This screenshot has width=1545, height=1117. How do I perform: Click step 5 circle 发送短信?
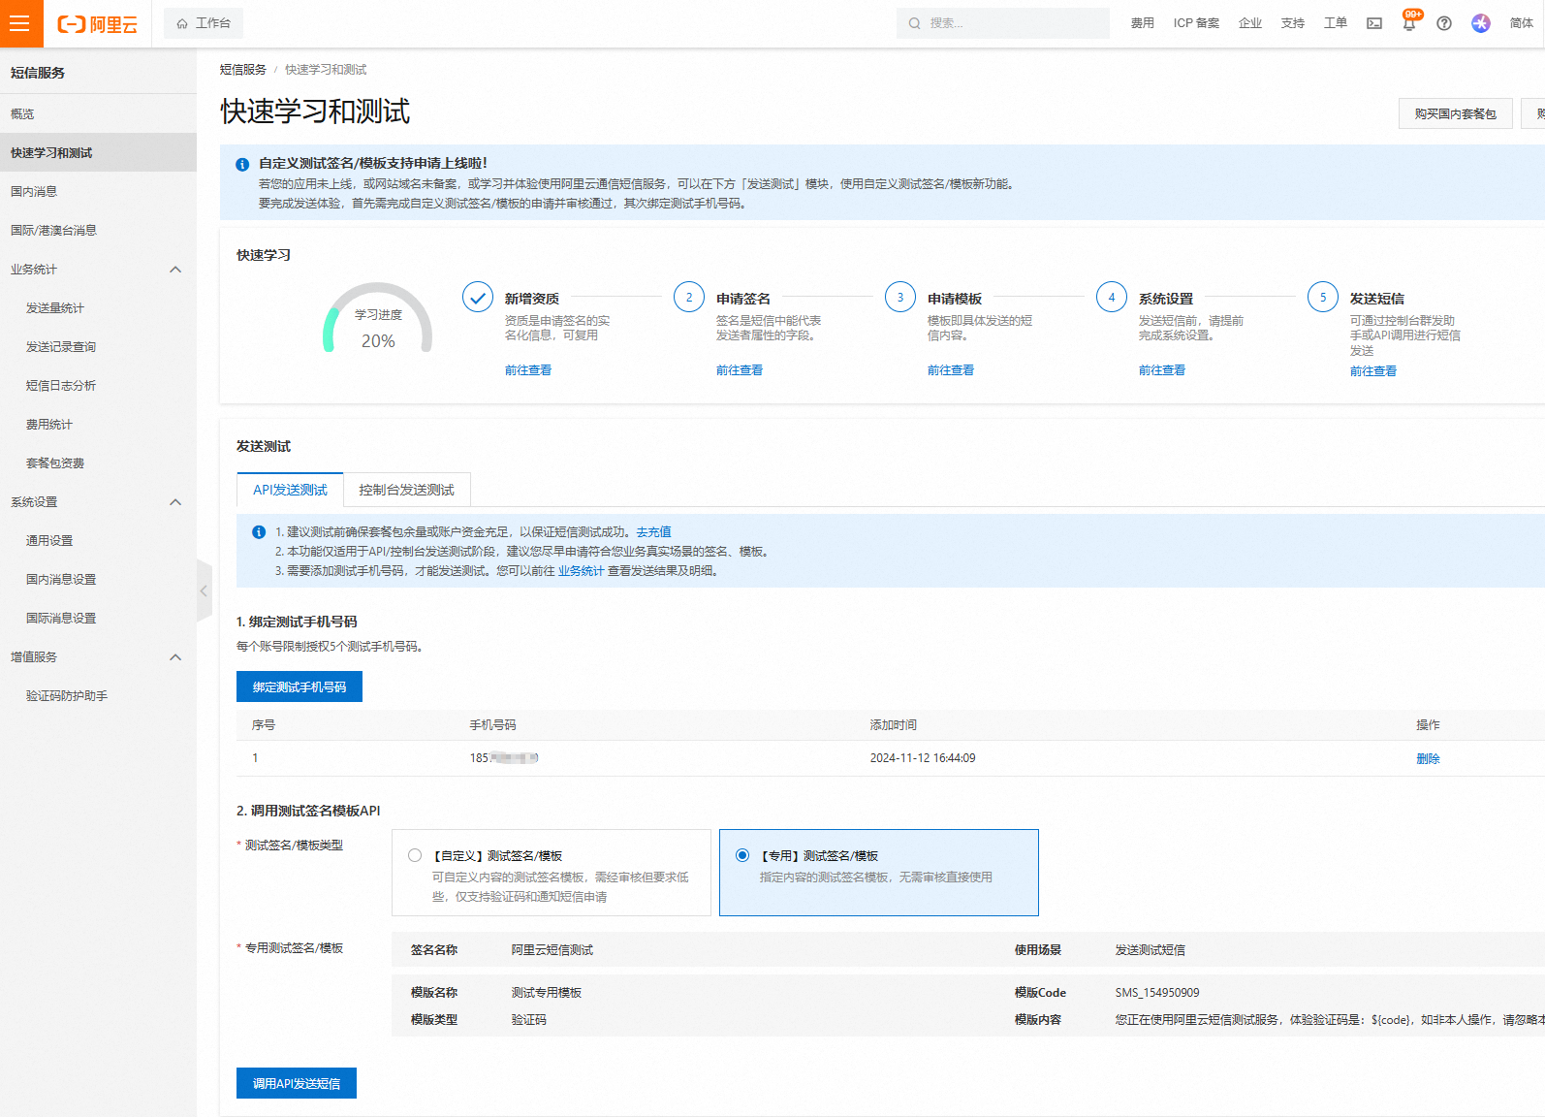[1323, 297]
